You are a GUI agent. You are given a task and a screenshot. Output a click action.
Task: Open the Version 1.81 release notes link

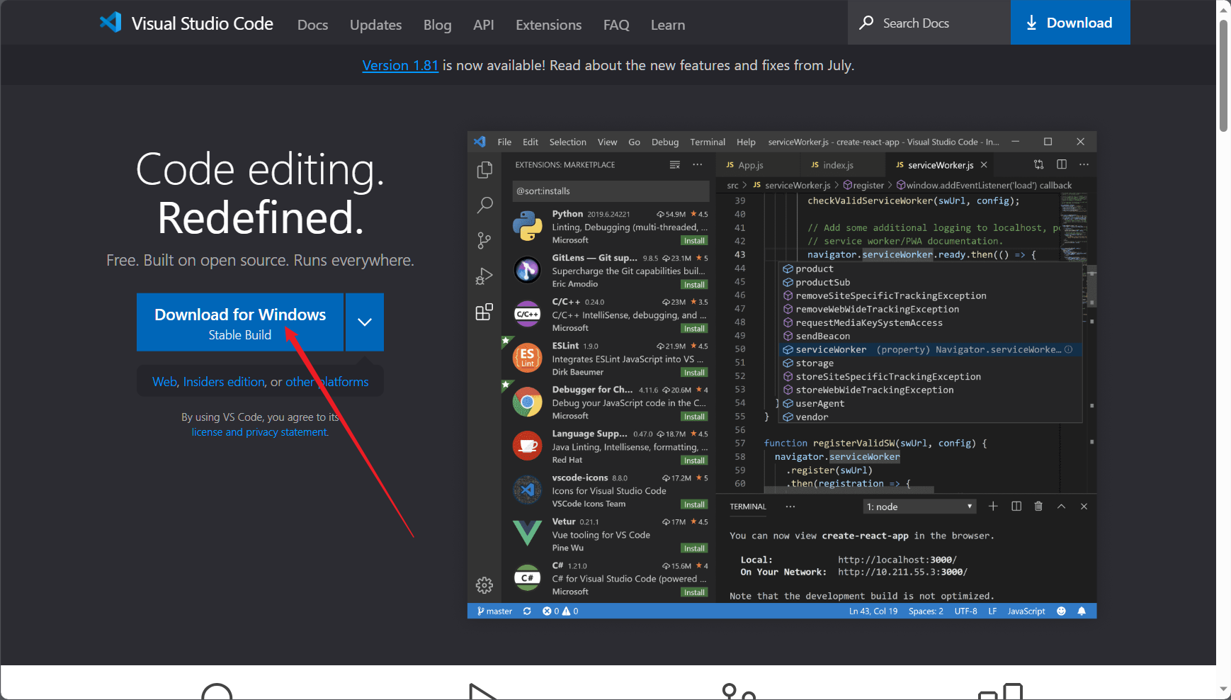[399, 65]
